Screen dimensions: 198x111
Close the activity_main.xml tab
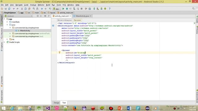coord(70,16)
